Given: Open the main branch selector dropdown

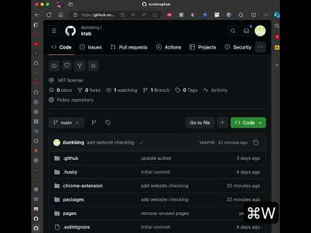Looking at the screenshot, I should click(66, 123).
